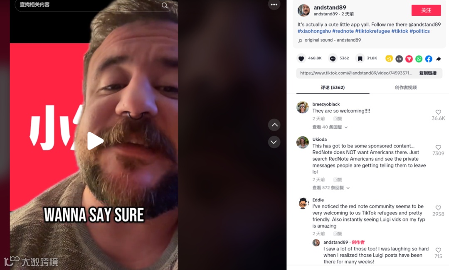This screenshot has width=449, height=270.
Task: Click the 复制链接 copy link button
Action: 428,73
